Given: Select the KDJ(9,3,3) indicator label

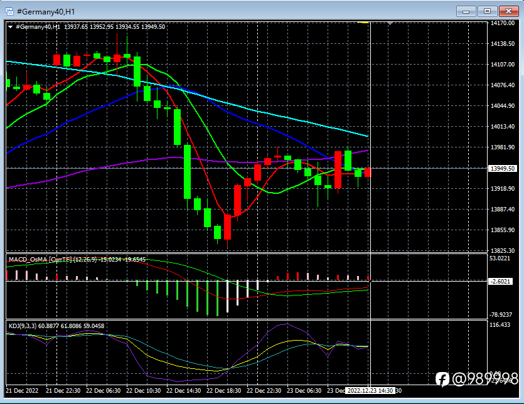Looking at the screenshot, I should [x=56, y=326].
